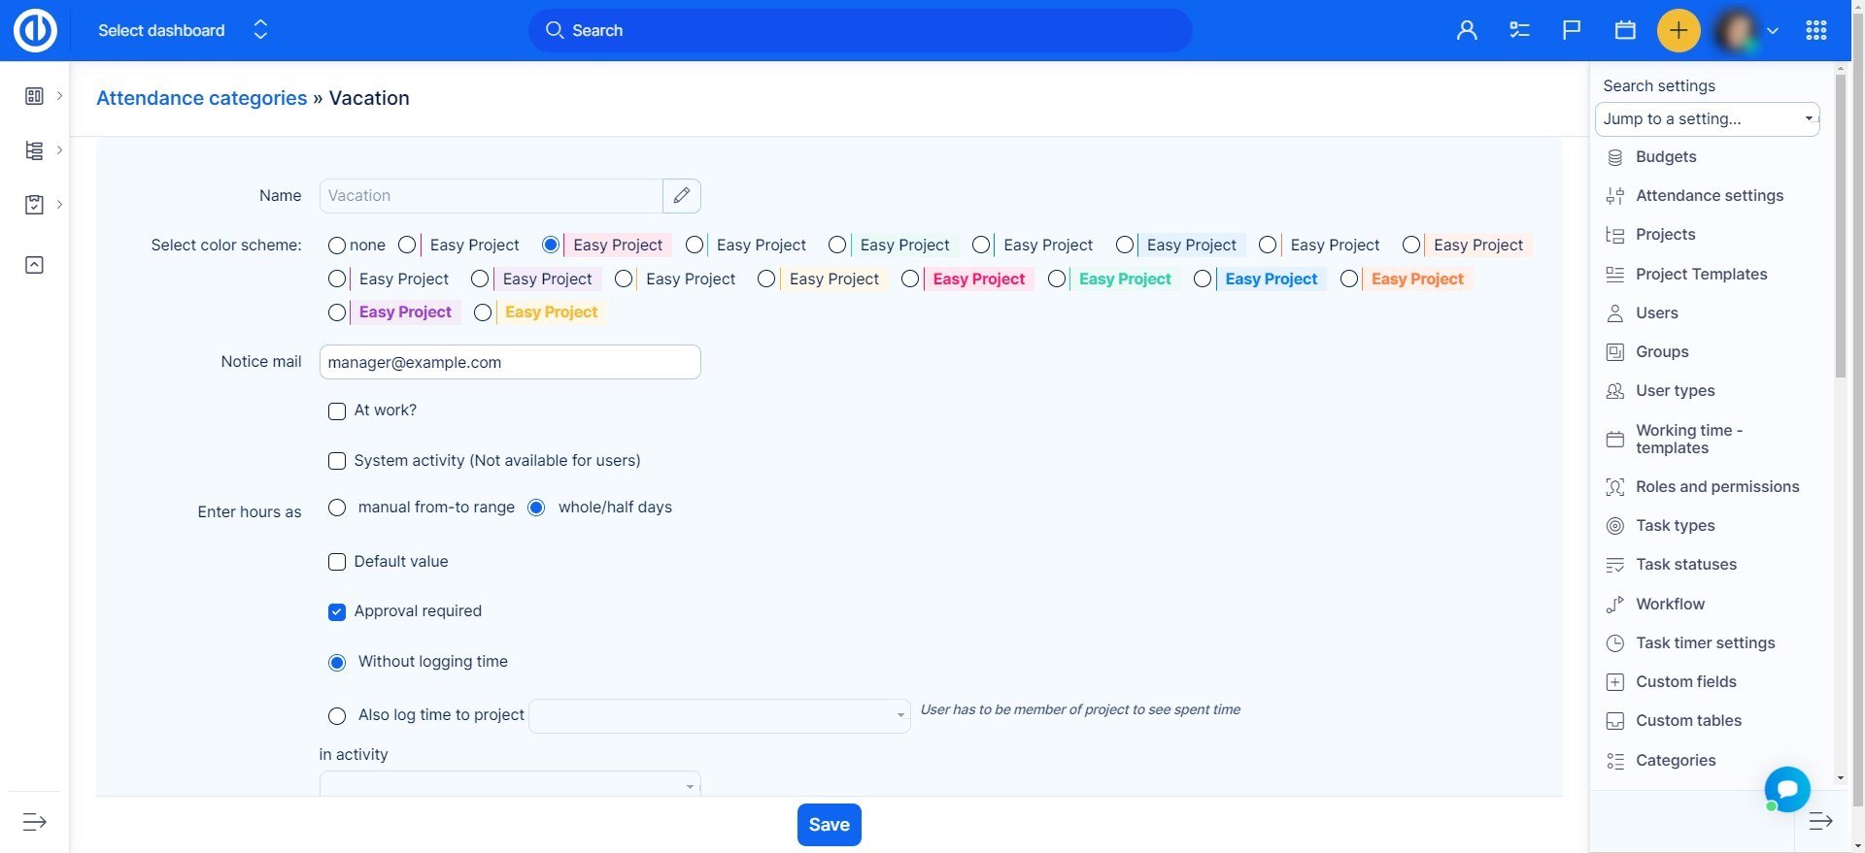Open Roles and permissions settings
Screen dimensions: 1865x853
tap(1716, 487)
